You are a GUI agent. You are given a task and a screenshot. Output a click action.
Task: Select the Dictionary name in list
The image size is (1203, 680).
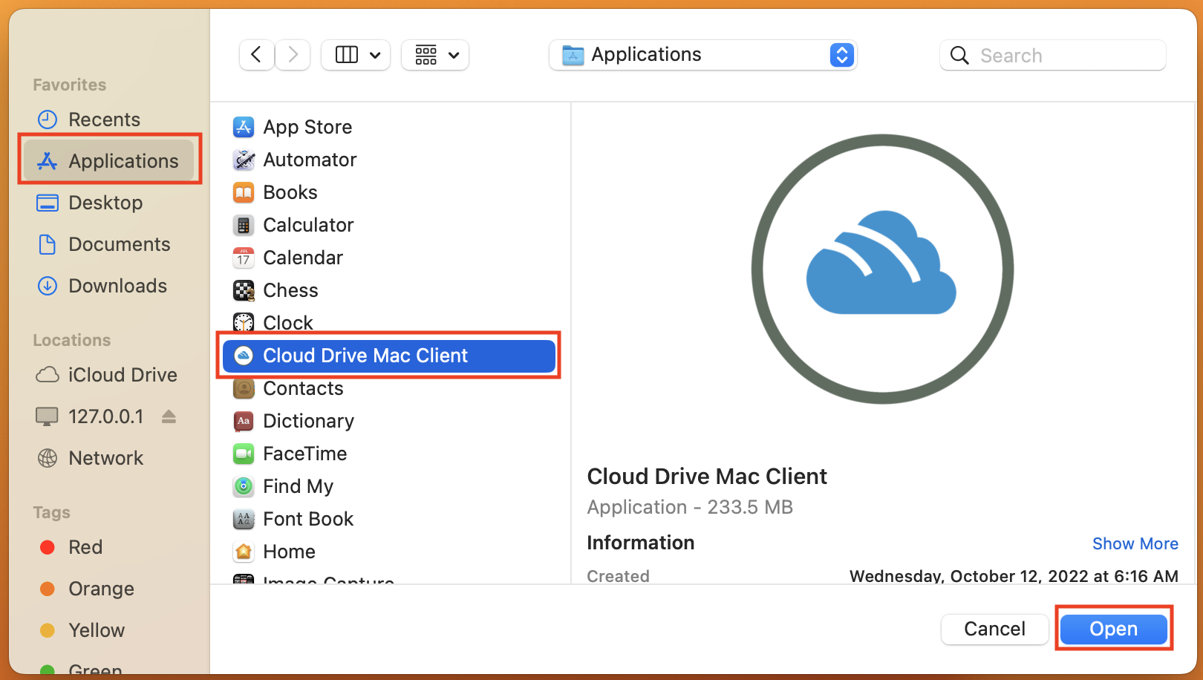click(308, 421)
